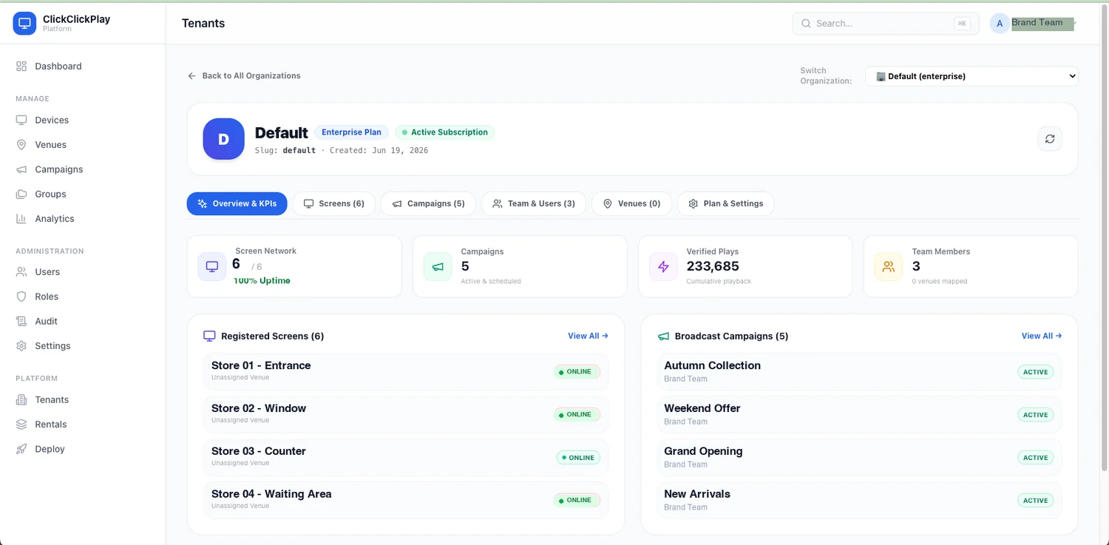Click ONLINE badge for Store 01 - Entrance
This screenshot has width=1109, height=545.
[577, 372]
